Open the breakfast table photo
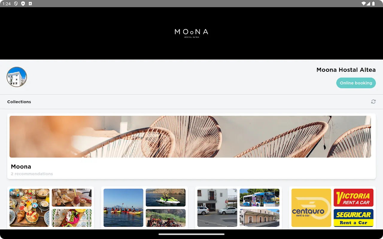Image resolution: width=383 pixels, height=239 pixels. tap(29, 208)
